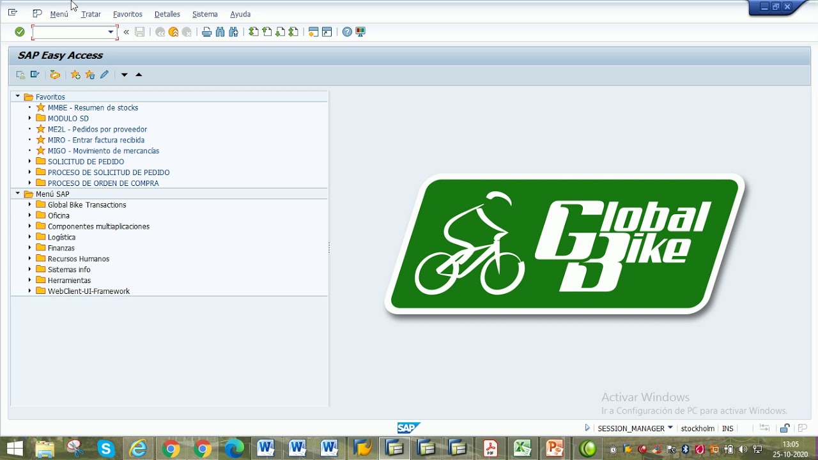The width and height of the screenshot is (818, 460).
Task: Open the Tratar menu
Action: tap(91, 14)
